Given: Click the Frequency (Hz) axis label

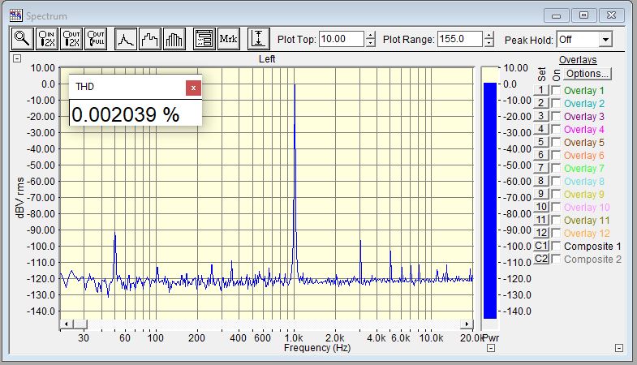Looking at the screenshot, I should (x=316, y=348).
